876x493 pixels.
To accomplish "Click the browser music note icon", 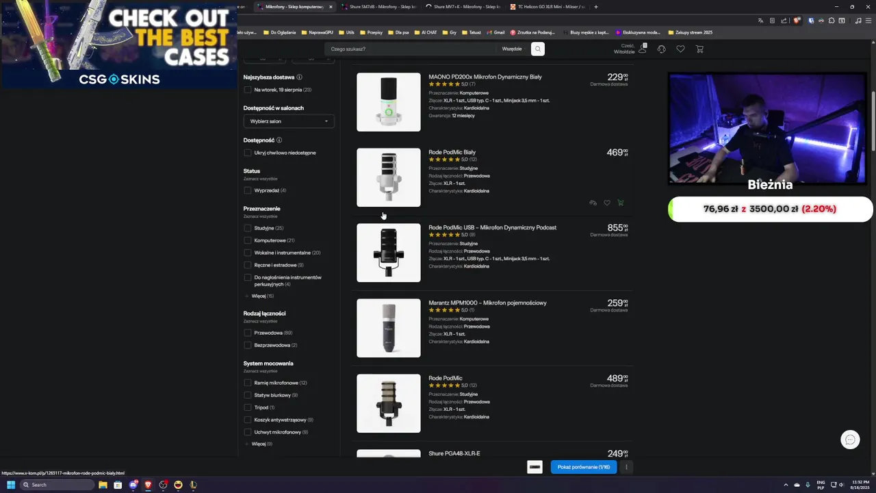I will (x=859, y=21).
